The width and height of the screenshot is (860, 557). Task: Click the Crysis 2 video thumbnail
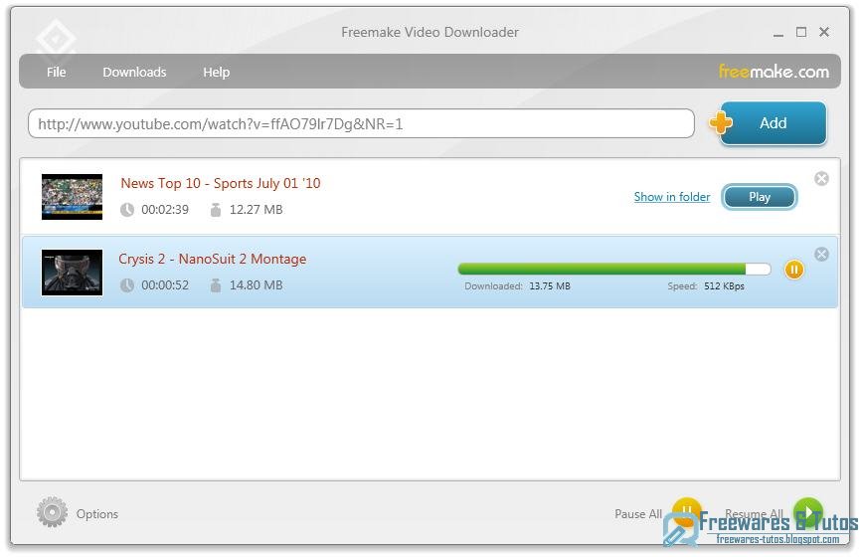(72, 273)
